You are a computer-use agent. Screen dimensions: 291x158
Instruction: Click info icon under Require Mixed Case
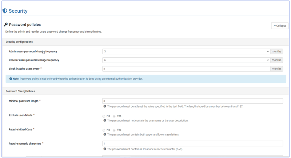(x=105, y=134)
